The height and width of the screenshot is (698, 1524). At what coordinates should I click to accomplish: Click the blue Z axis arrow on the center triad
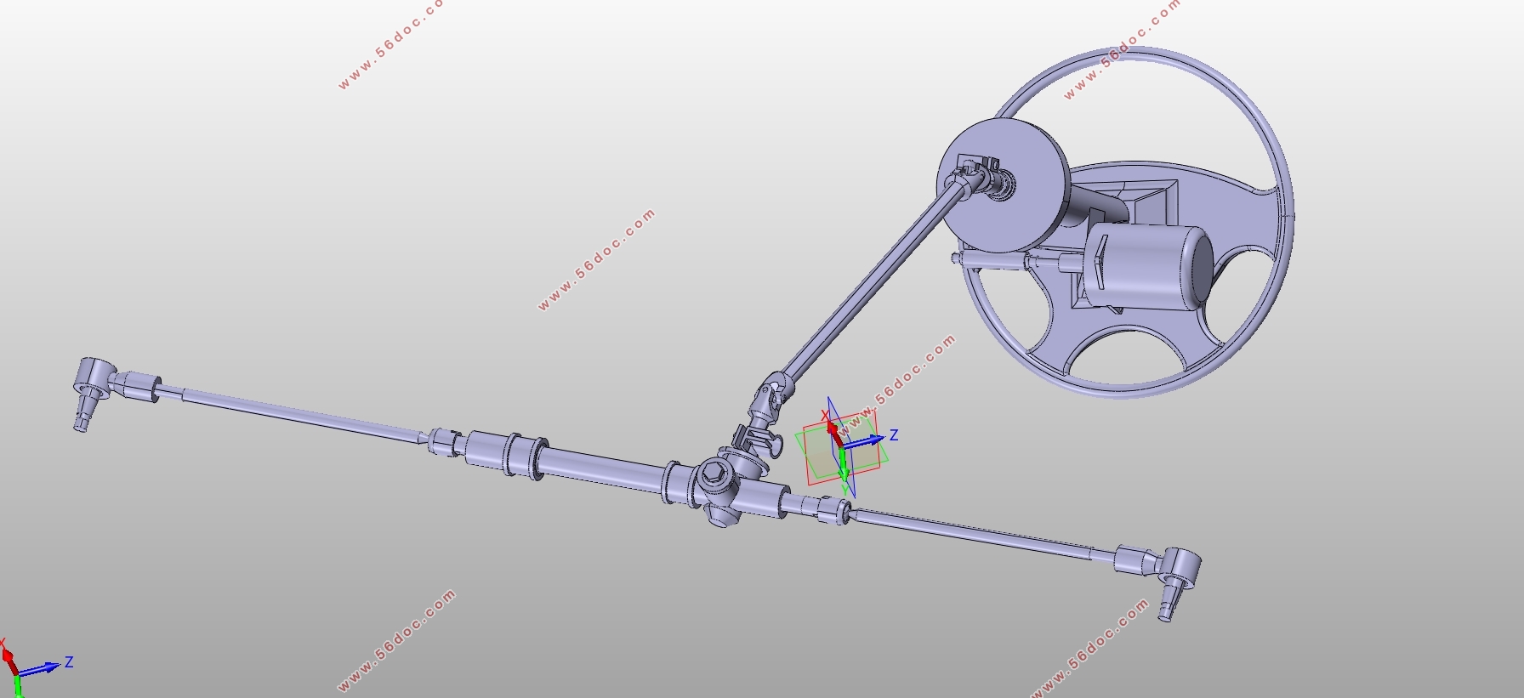[869, 440]
